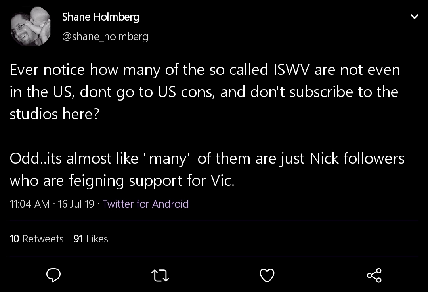Viewport: 428px width, 292px height.
Task: Click the reply speech bubble icon
Action: click(53, 275)
